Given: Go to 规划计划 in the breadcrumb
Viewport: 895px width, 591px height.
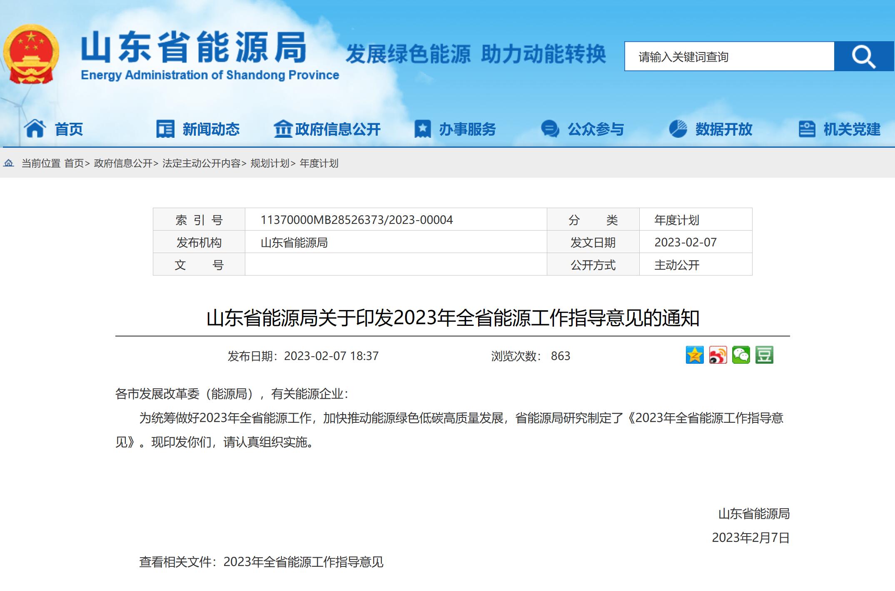Looking at the screenshot, I should click(270, 163).
